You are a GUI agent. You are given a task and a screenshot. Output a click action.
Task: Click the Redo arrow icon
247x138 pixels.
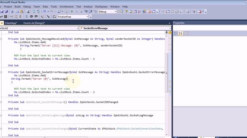52,11
